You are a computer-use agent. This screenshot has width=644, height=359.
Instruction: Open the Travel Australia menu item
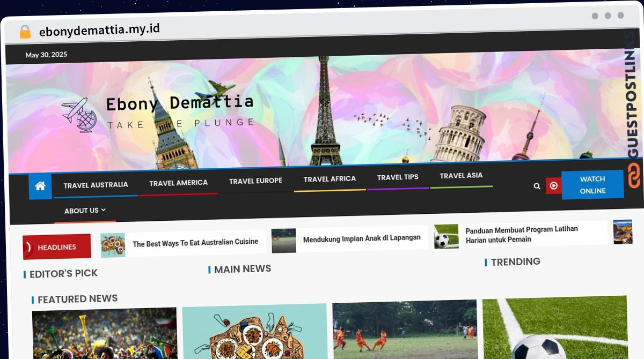(96, 185)
